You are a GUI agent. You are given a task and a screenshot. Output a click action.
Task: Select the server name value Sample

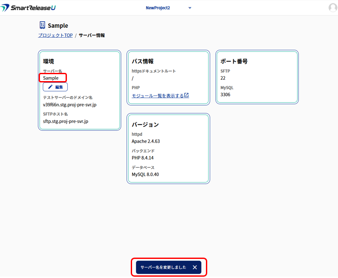[51, 78]
